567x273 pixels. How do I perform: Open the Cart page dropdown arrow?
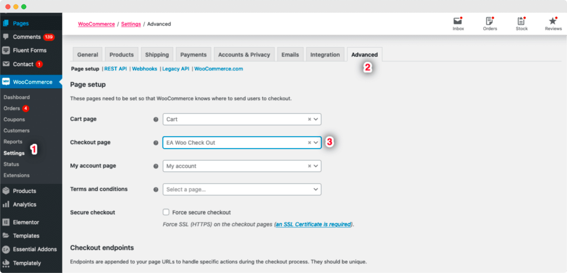(x=316, y=119)
